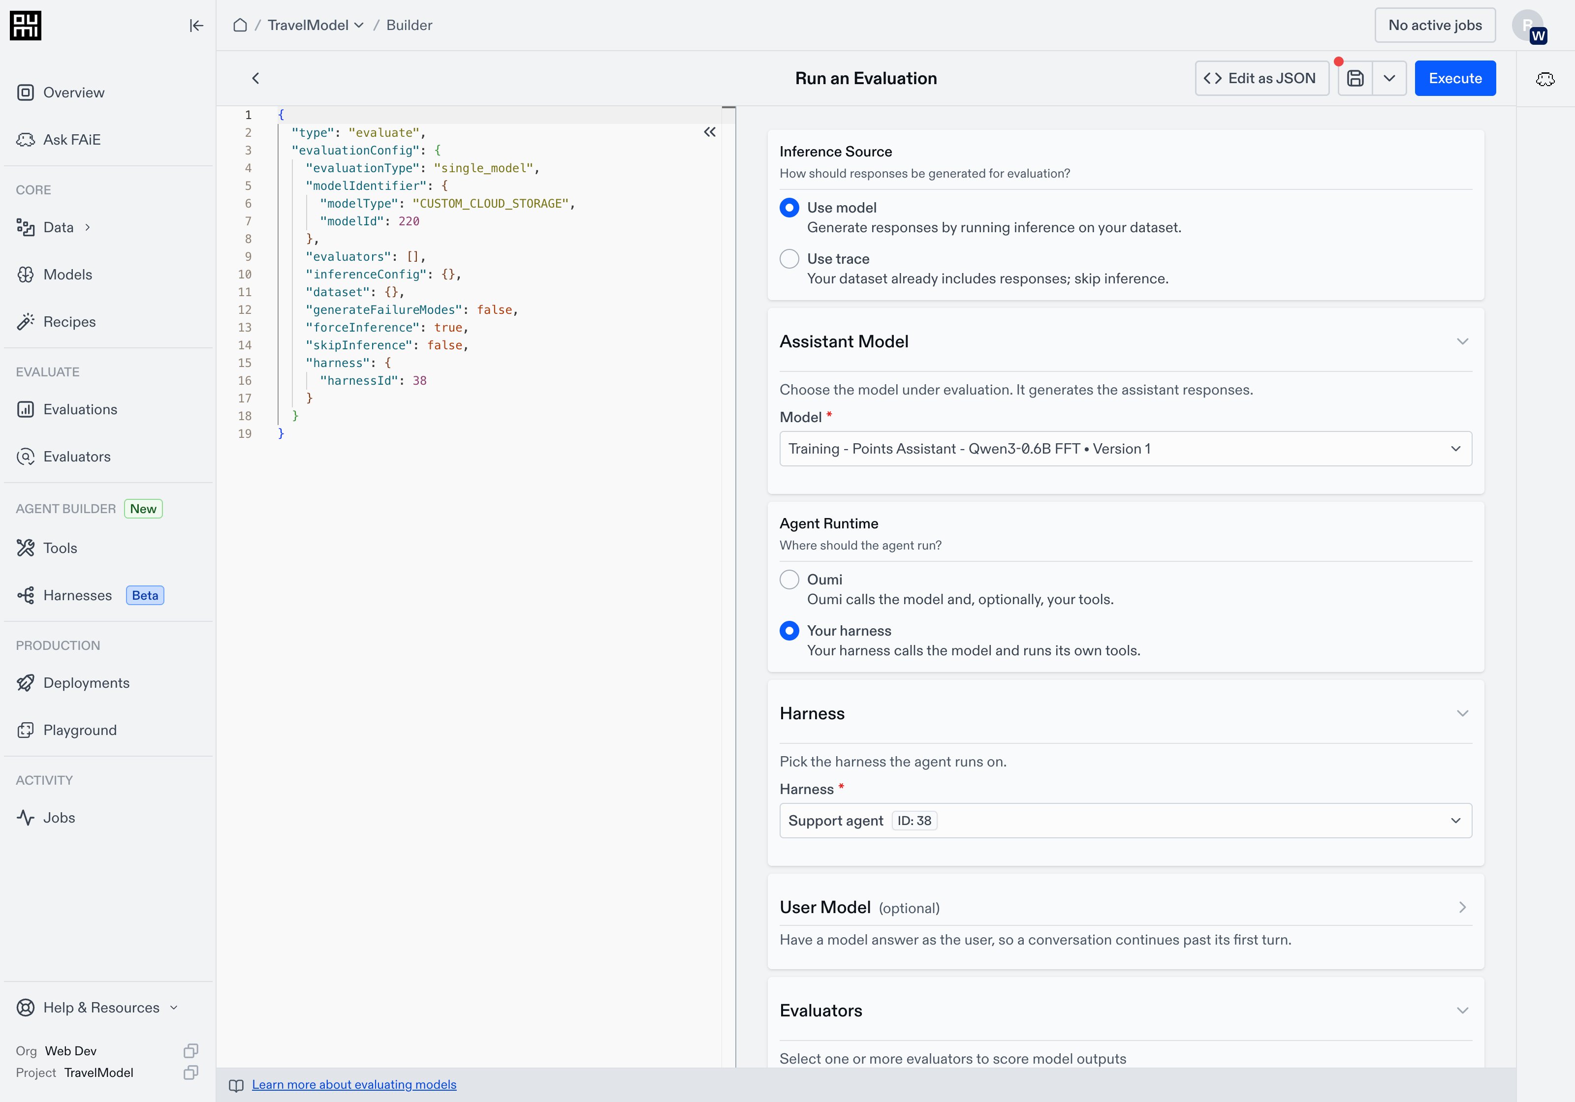Go to home via breadcrumb house icon
The width and height of the screenshot is (1575, 1102).
[x=239, y=26]
